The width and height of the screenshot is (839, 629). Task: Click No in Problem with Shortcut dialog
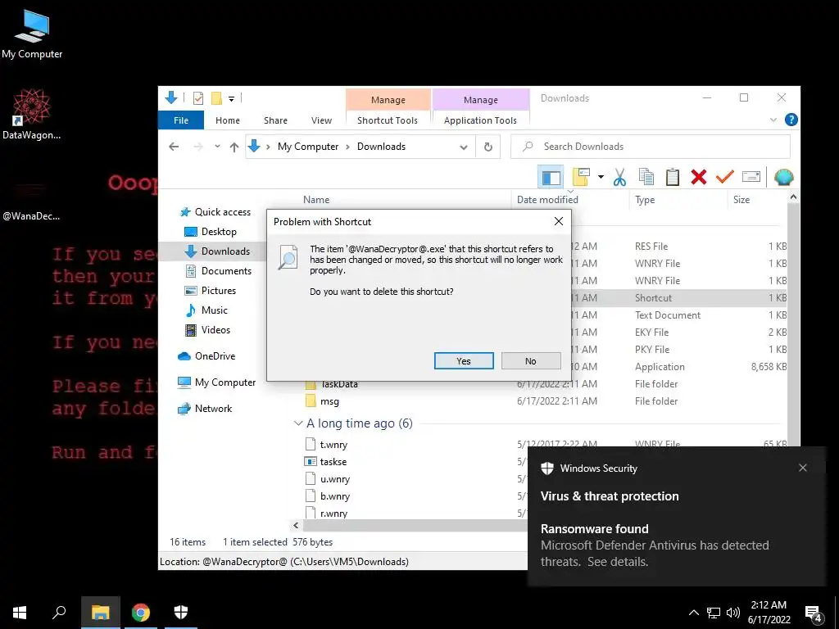tap(531, 361)
